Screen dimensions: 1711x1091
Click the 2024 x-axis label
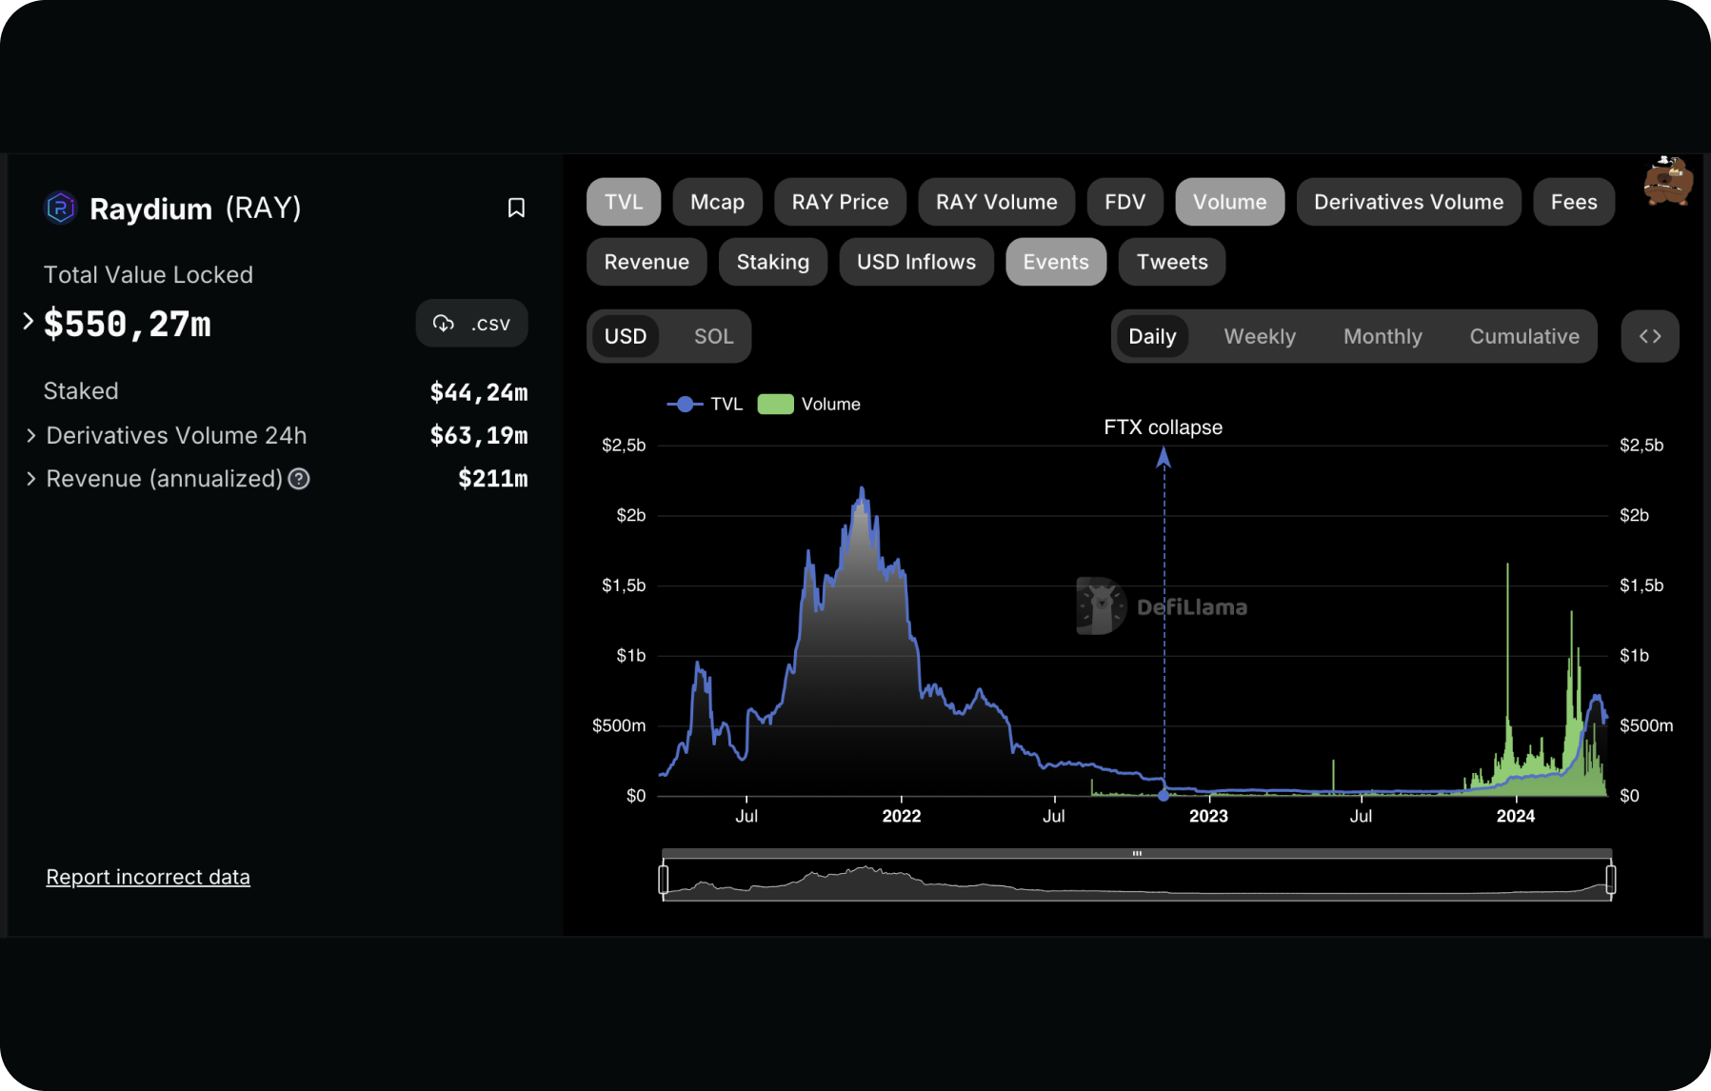point(1515,816)
